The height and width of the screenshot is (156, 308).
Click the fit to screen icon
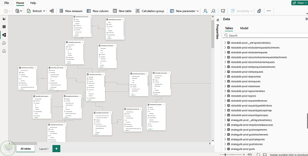(265, 155)
